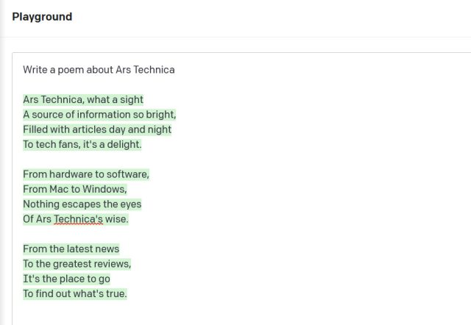Click the line "From the latest news"
The image size is (471, 325).
tap(71, 249)
